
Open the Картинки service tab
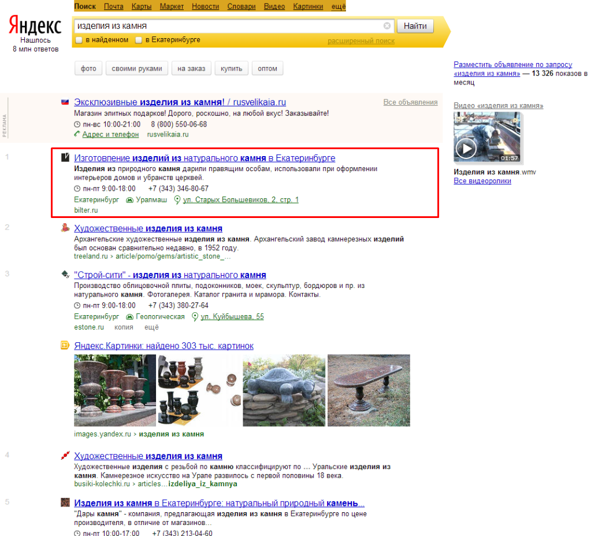(x=308, y=6)
